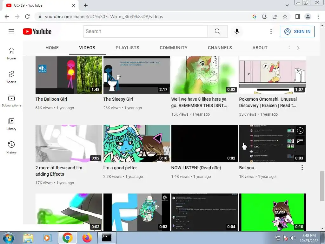Open Firefox from taskbar
Screen dimensions: 325x244
(x=87, y=238)
